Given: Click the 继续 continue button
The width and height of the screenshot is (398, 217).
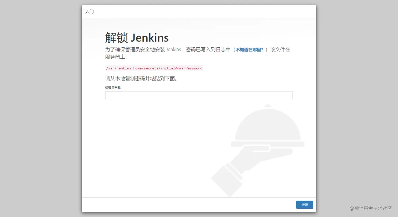Looking at the screenshot, I should (305, 205).
